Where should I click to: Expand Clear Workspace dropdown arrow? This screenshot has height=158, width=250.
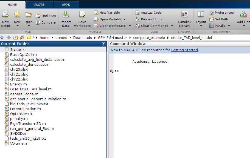point(130,26)
